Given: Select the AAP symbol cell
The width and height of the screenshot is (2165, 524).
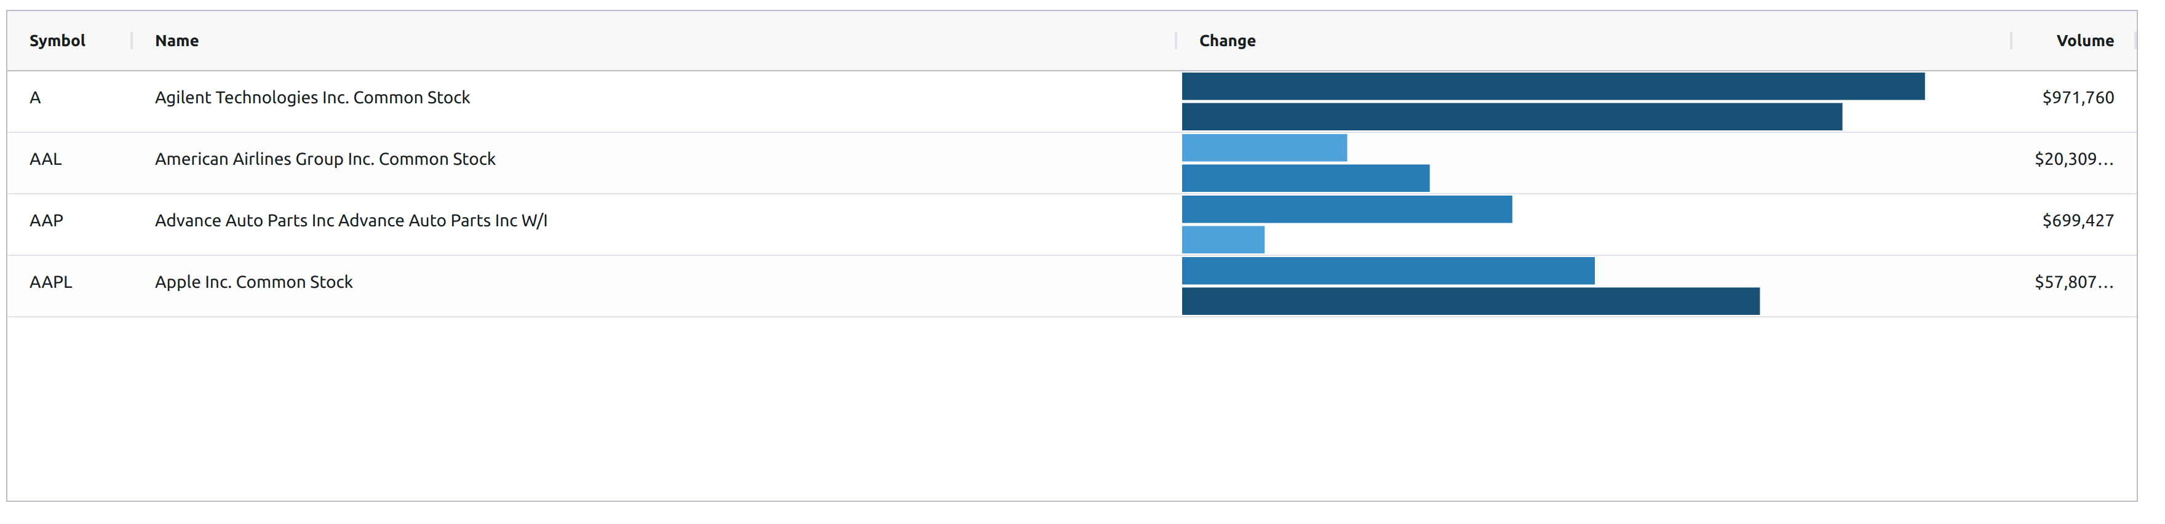Looking at the screenshot, I should pyautogui.click(x=46, y=220).
